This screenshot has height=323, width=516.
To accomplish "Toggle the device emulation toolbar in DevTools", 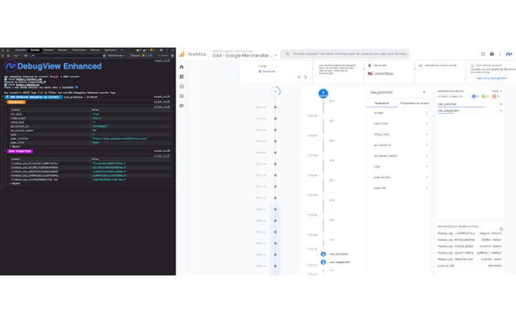I will [x=8, y=50].
